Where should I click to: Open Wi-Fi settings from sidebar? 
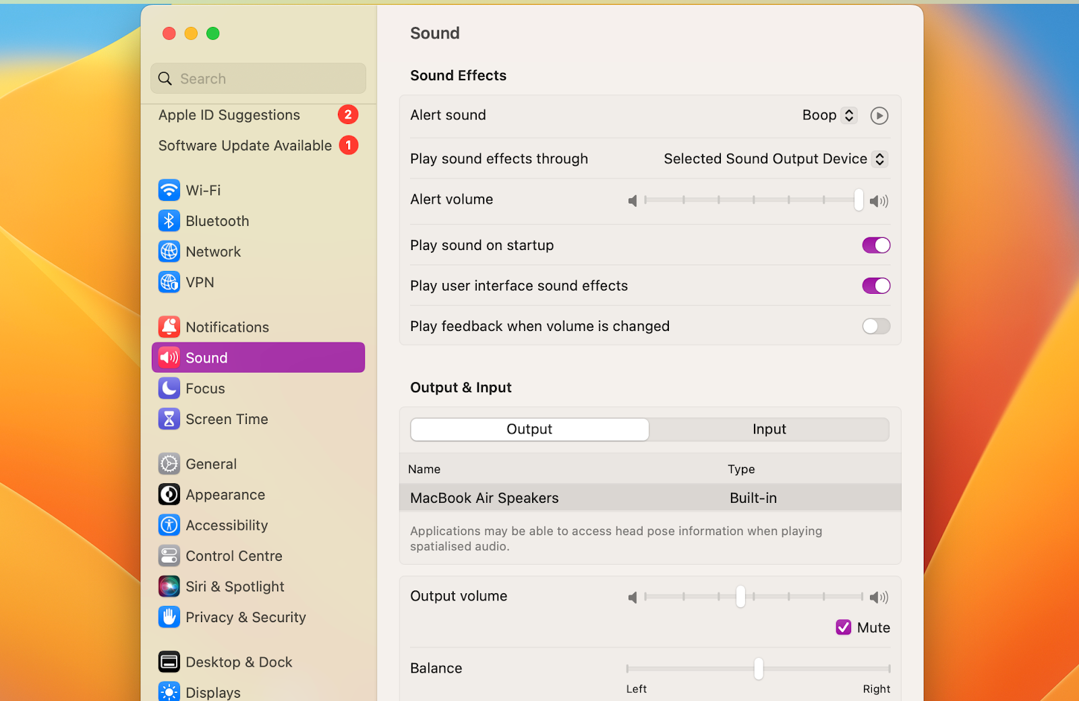[x=169, y=190]
